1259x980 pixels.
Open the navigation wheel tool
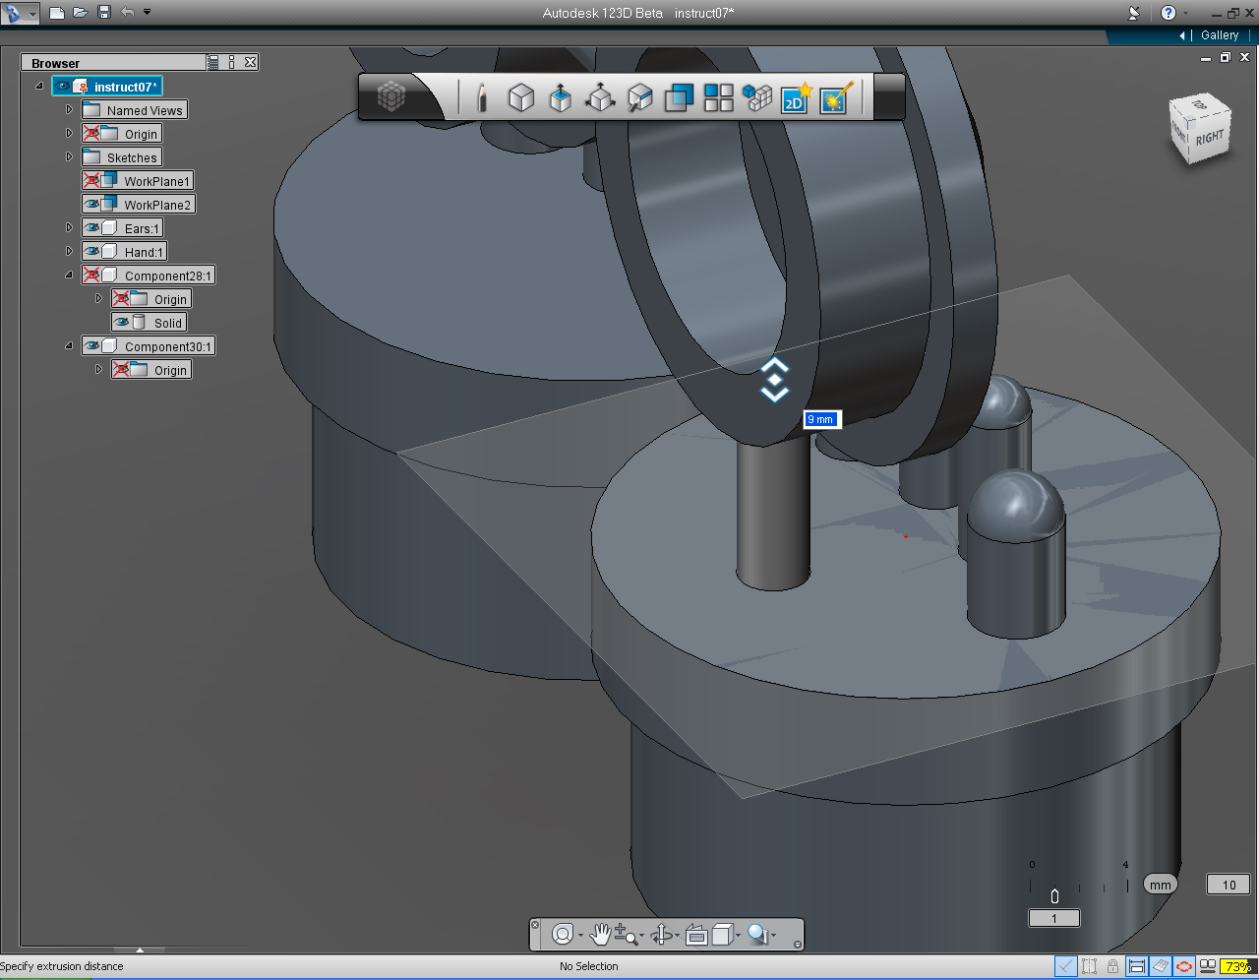(563, 934)
